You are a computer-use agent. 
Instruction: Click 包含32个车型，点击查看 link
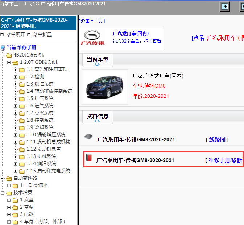(x=137, y=41)
